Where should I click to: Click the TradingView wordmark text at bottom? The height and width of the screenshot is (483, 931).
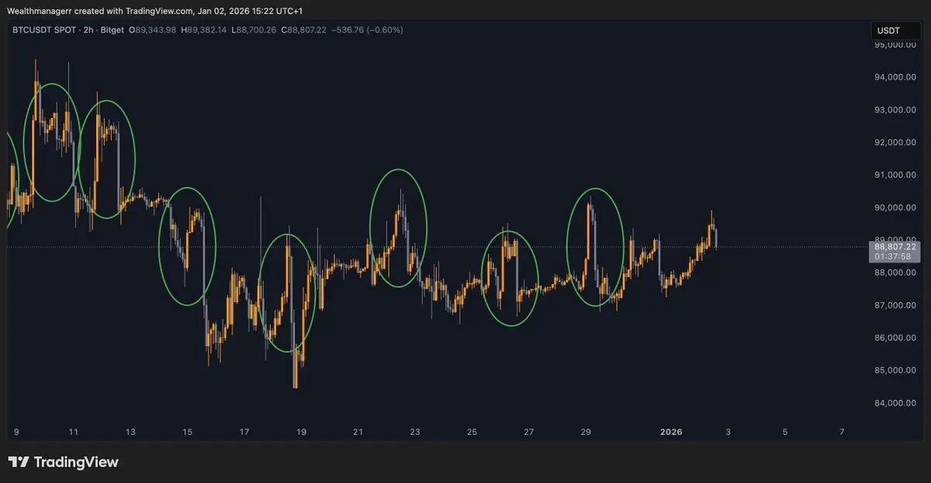click(76, 462)
